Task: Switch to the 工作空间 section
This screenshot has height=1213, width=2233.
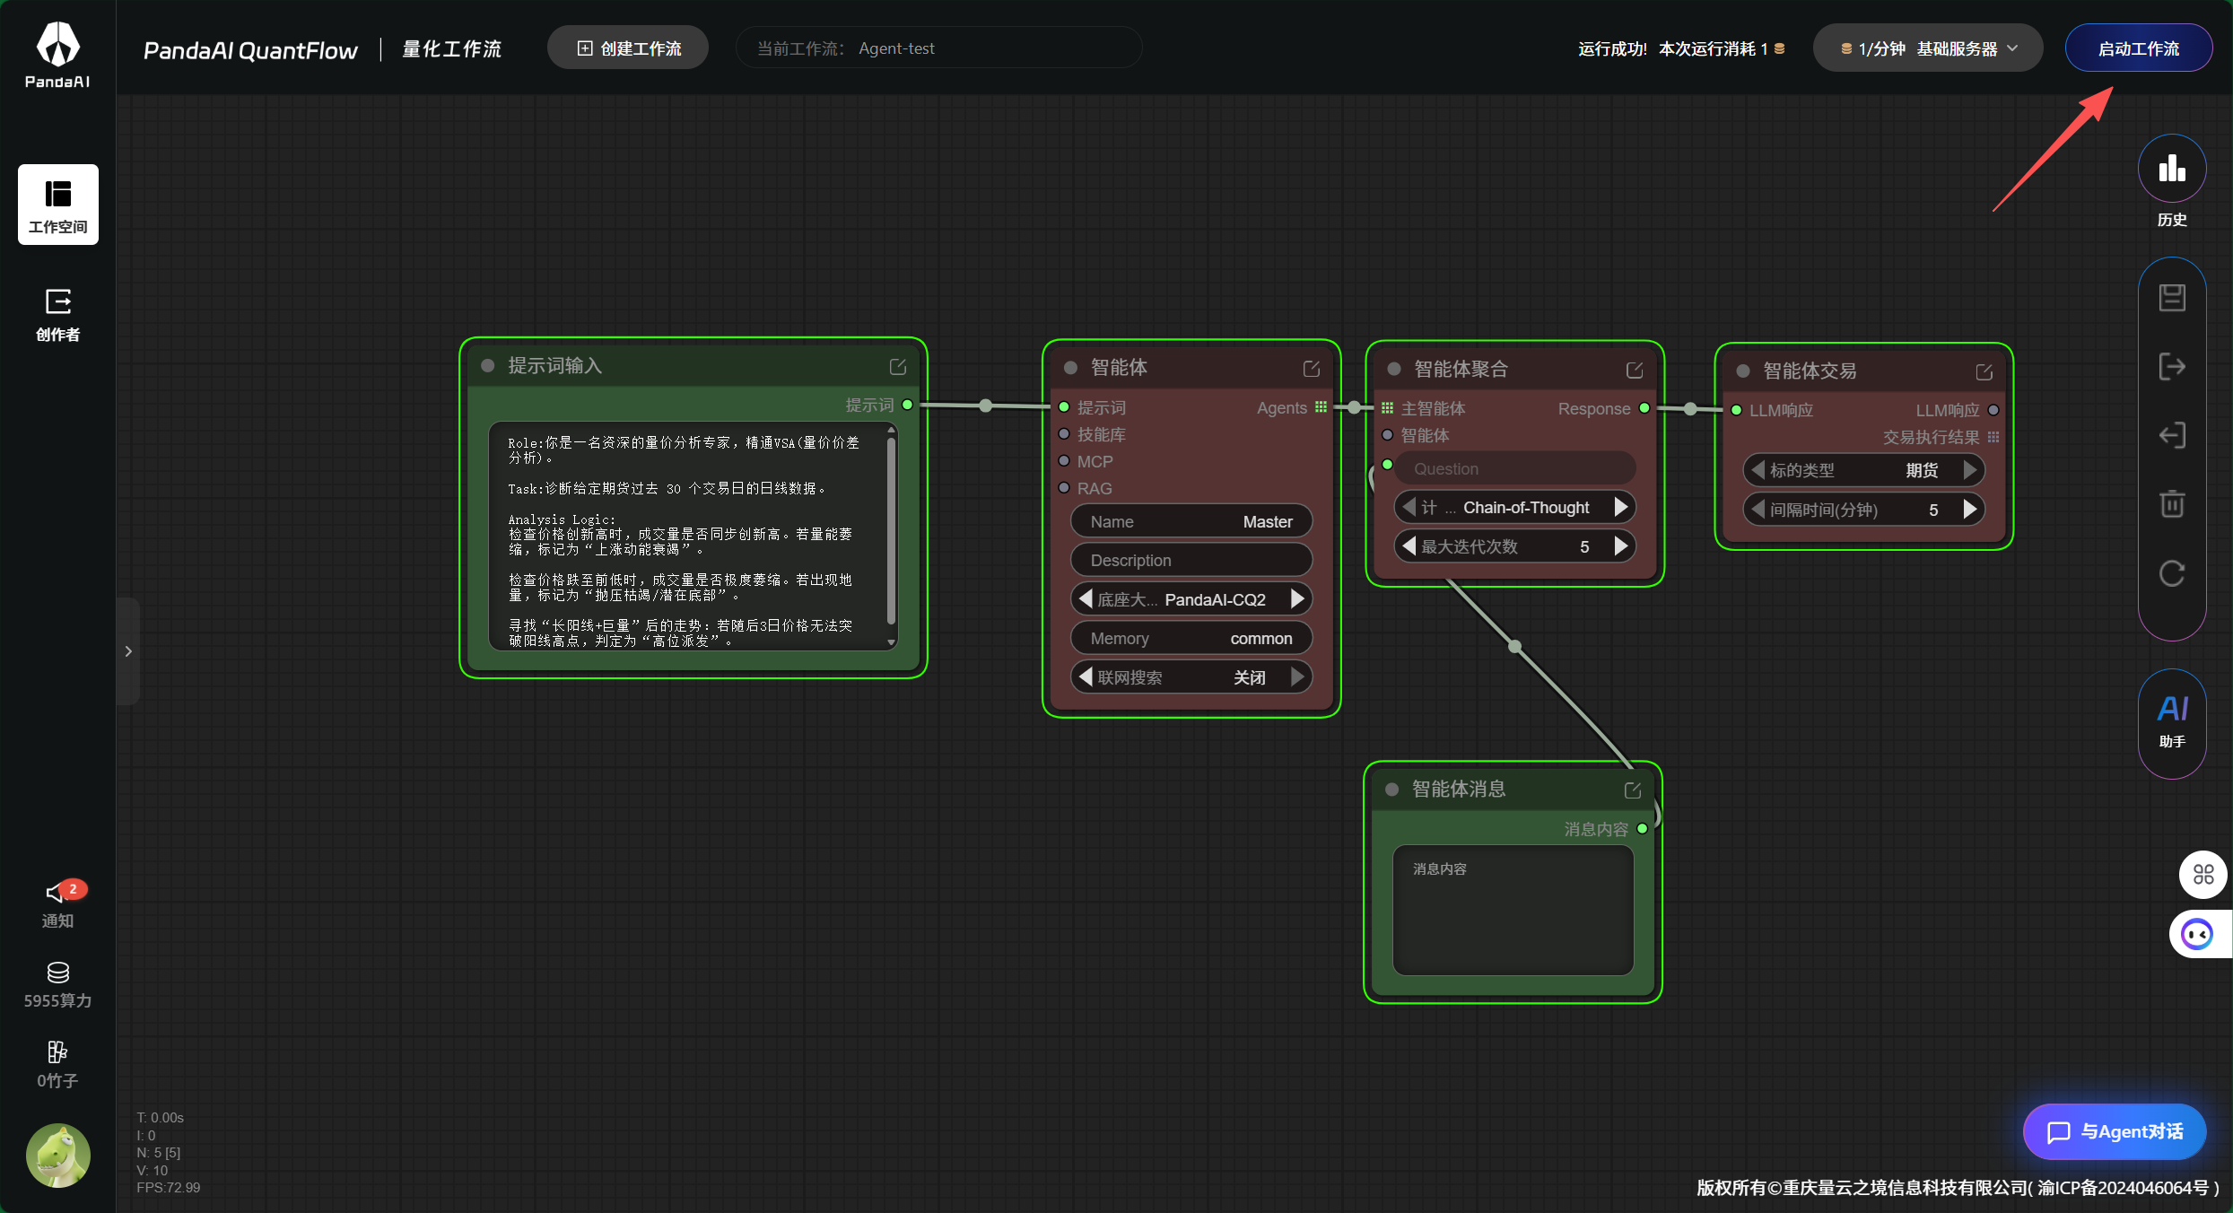Action: pyautogui.click(x=57, y=205)
